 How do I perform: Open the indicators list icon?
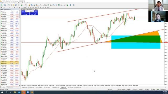pyautogui.click(x=67, y=5)
